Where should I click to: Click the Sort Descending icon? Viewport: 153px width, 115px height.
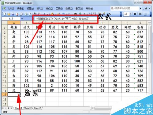(95, 14)
